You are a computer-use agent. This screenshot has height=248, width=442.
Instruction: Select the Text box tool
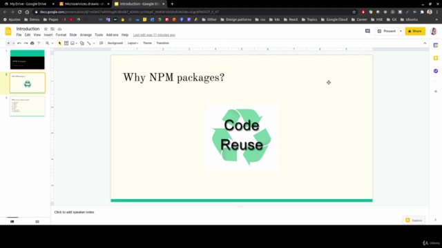coord(66,43)
